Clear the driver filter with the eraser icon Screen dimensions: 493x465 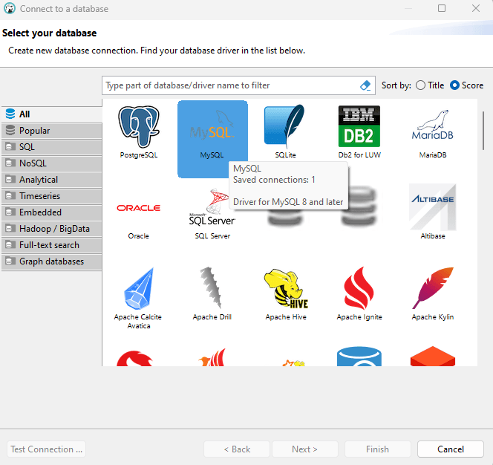(x=365, y=85)
